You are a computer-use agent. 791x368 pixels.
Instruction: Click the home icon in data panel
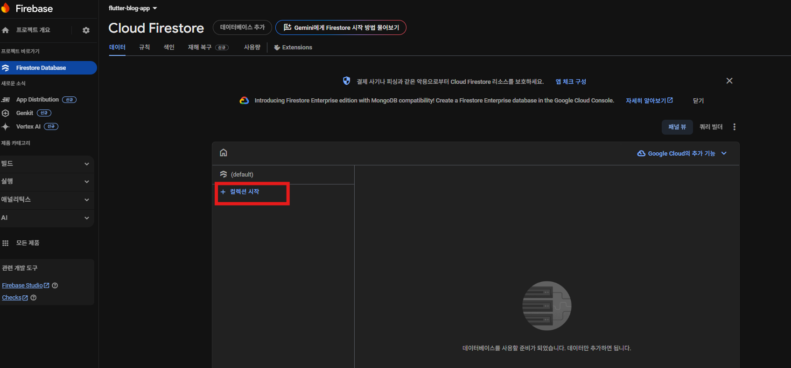pos(224,153)
